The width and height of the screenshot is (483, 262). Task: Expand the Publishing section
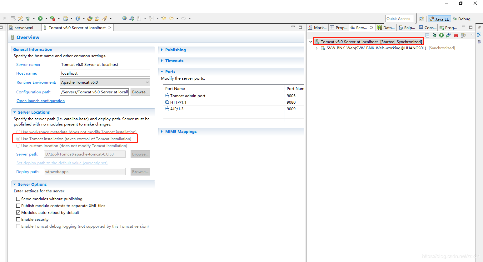(162, 50)
